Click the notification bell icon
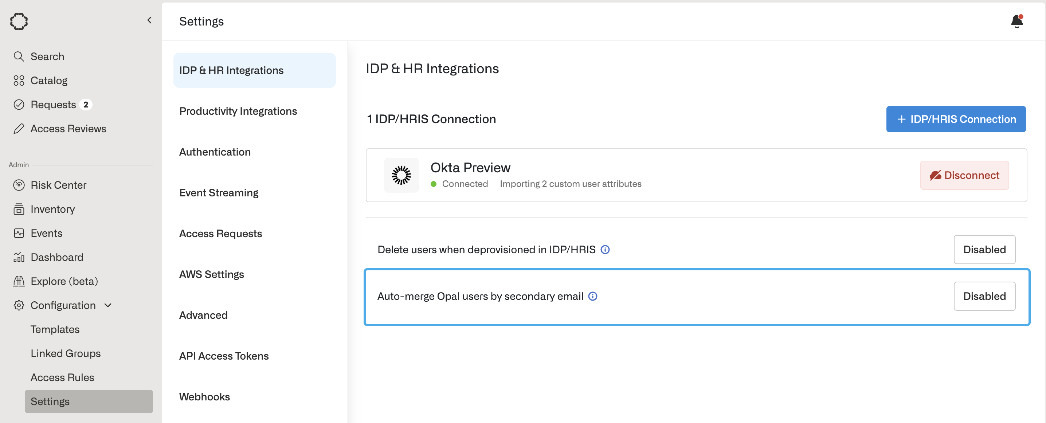 pyautogui.click(x=1016, y=21)
